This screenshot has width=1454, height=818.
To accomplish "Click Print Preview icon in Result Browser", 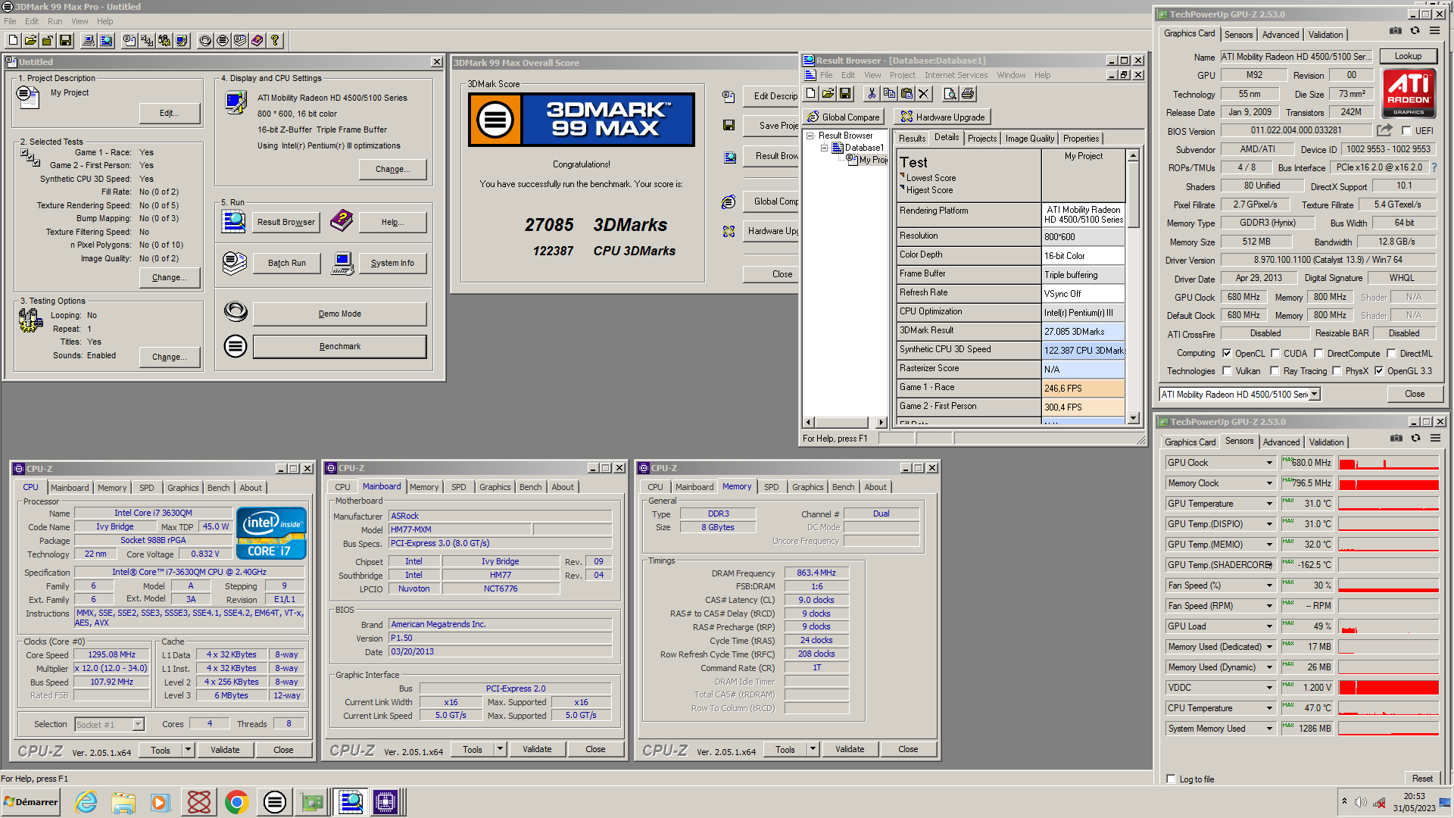I will (950, 93).
